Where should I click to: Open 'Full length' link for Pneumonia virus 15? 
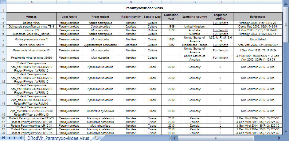(x=221, y=50)
